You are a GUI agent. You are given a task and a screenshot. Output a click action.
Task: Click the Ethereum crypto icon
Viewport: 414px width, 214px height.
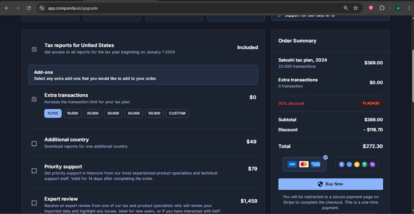pos(342,164)
